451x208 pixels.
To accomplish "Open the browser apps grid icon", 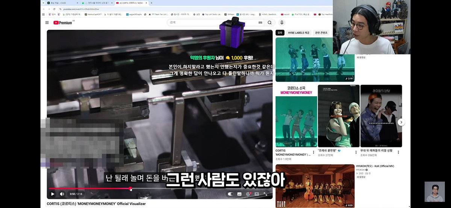I will pyautogui.click(x=43, y=14).
